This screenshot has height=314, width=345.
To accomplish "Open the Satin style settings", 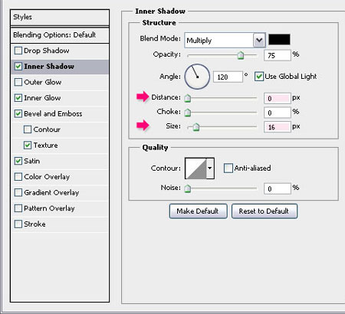I will (x=60, y=161).
